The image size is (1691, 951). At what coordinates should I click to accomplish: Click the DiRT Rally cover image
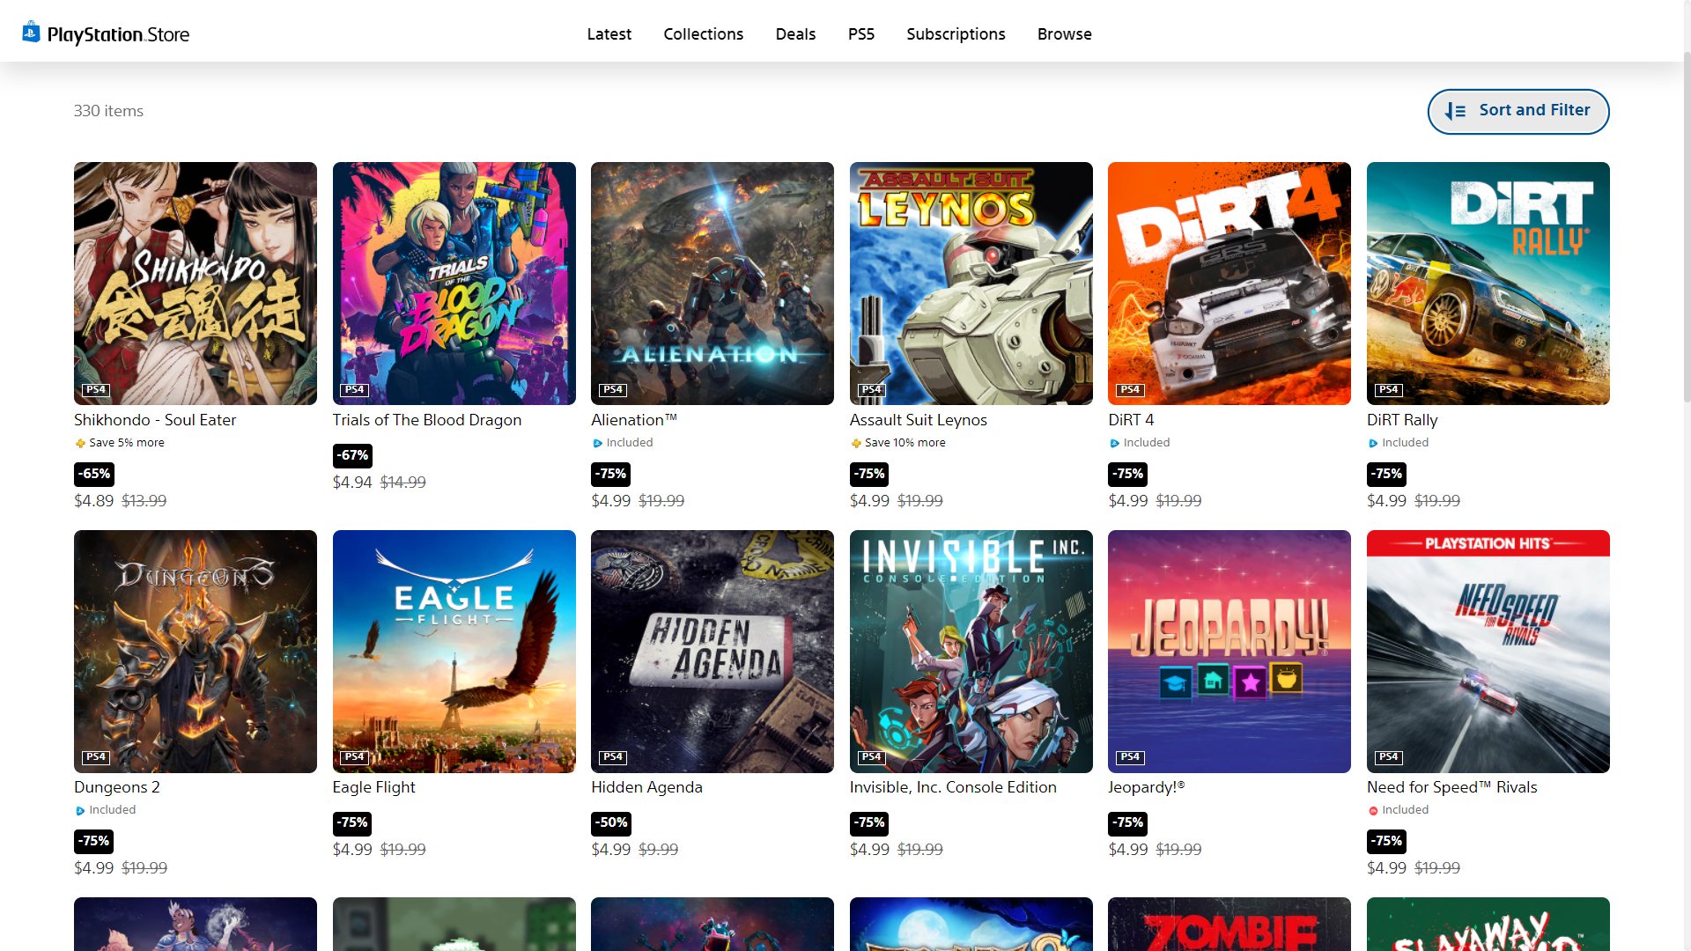point(1488,283)
